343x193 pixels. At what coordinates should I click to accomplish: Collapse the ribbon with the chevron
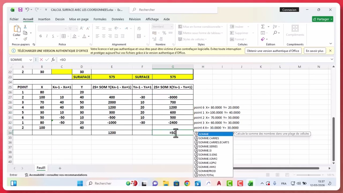click(331, 43)
